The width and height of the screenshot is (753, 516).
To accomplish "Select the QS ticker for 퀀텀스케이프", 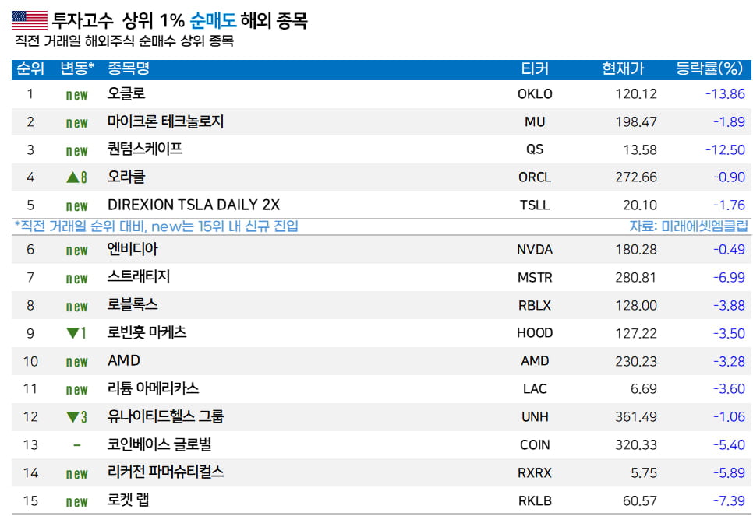I will (535, 149).
